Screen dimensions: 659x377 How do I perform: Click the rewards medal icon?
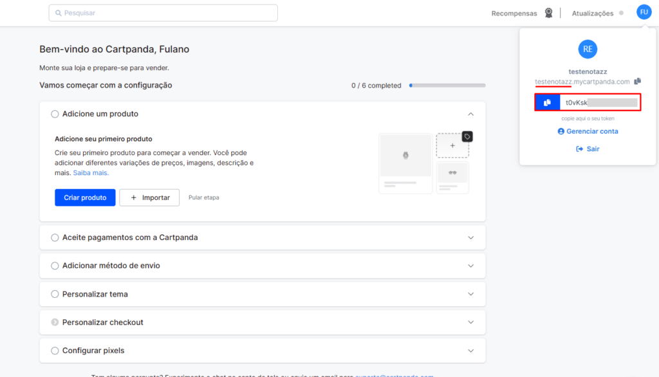tap(548, 13)
